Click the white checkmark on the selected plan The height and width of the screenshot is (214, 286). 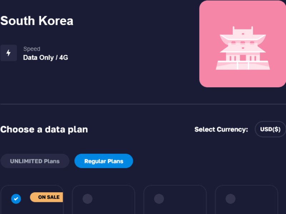click(16, 199)
